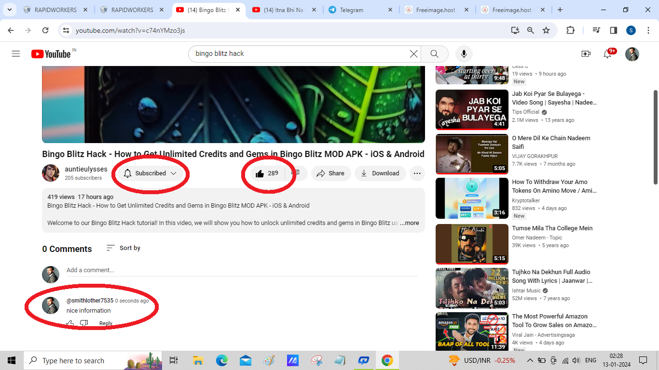Open Microsoft Edge from taskbar
The height and width of the screenshot is (370, 659).
pyautogui.click(x=221, y=360)
